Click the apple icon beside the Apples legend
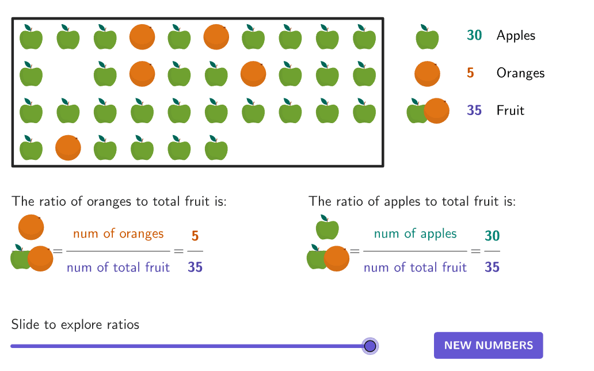 click(427, 37)
